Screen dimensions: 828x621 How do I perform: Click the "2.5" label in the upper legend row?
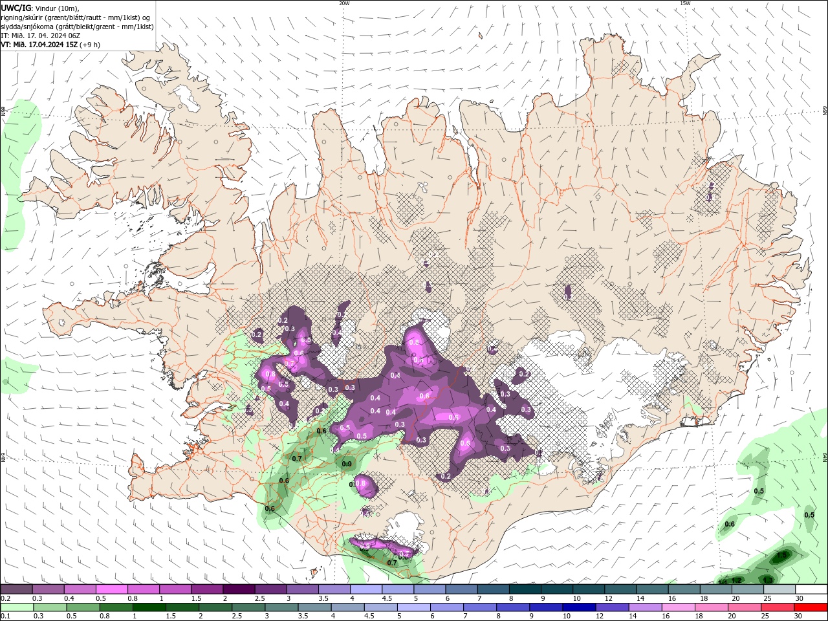pyautogui.click(x=260, y=598)
